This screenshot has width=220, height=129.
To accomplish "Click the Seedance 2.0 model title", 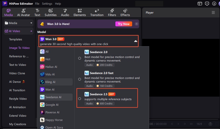I will (98, 52).
